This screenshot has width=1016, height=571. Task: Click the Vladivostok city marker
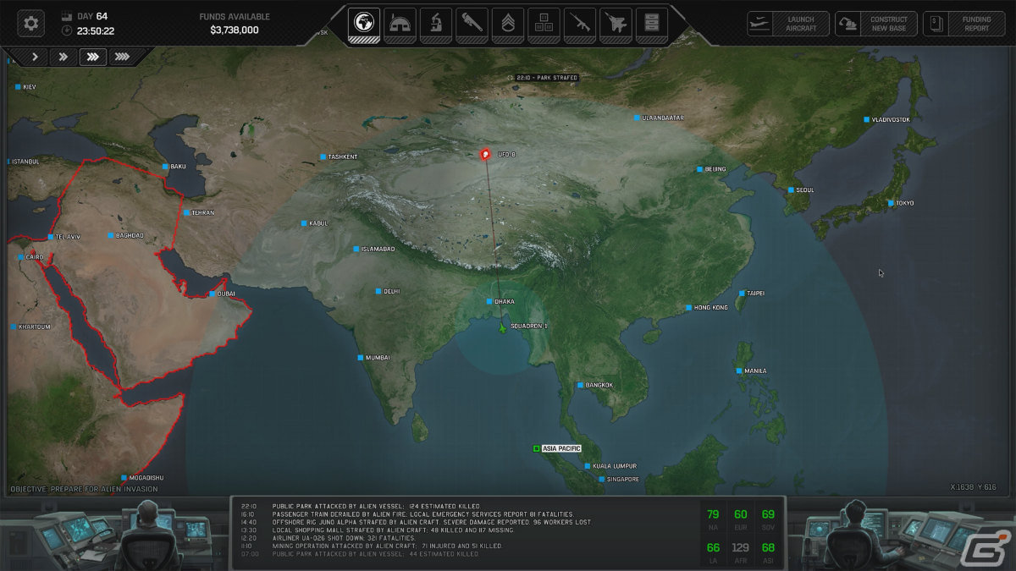866,119
